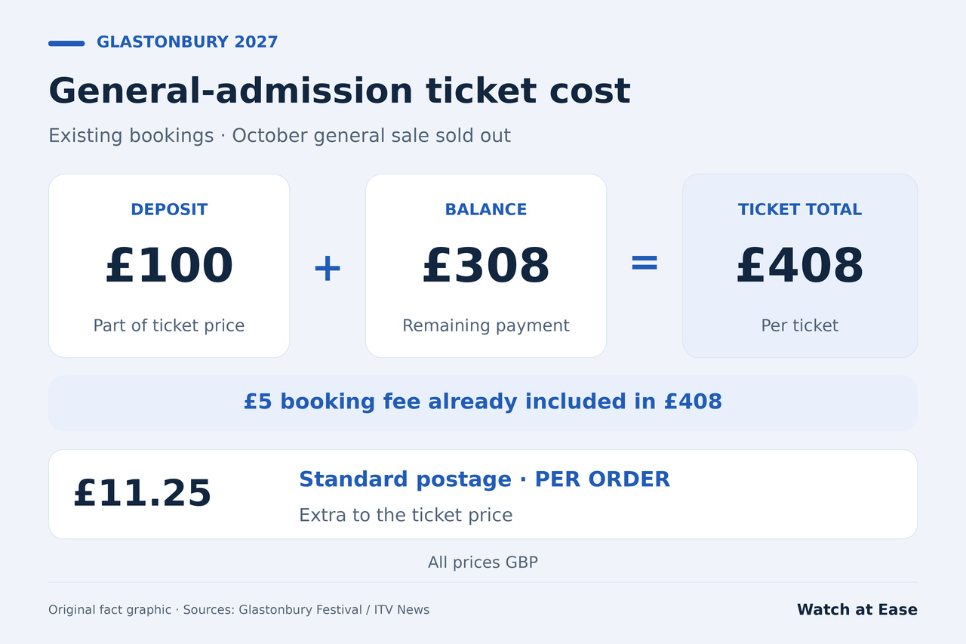Click the £11.25 postage amount
966x644 pixels.
tap(143, 494)
